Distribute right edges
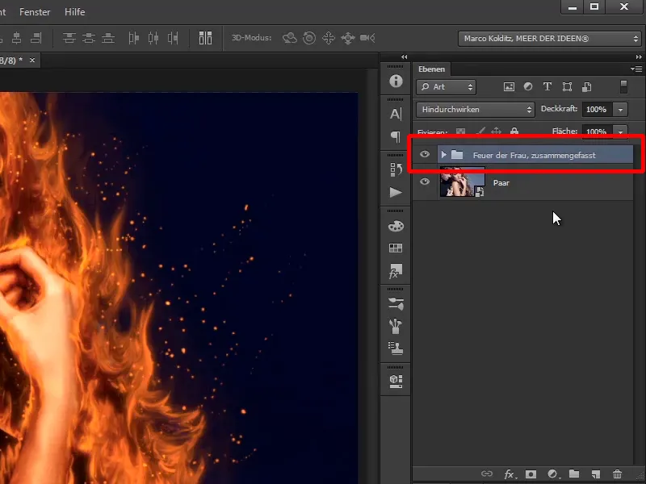646x484 pixels. click(x=173, y=38)
